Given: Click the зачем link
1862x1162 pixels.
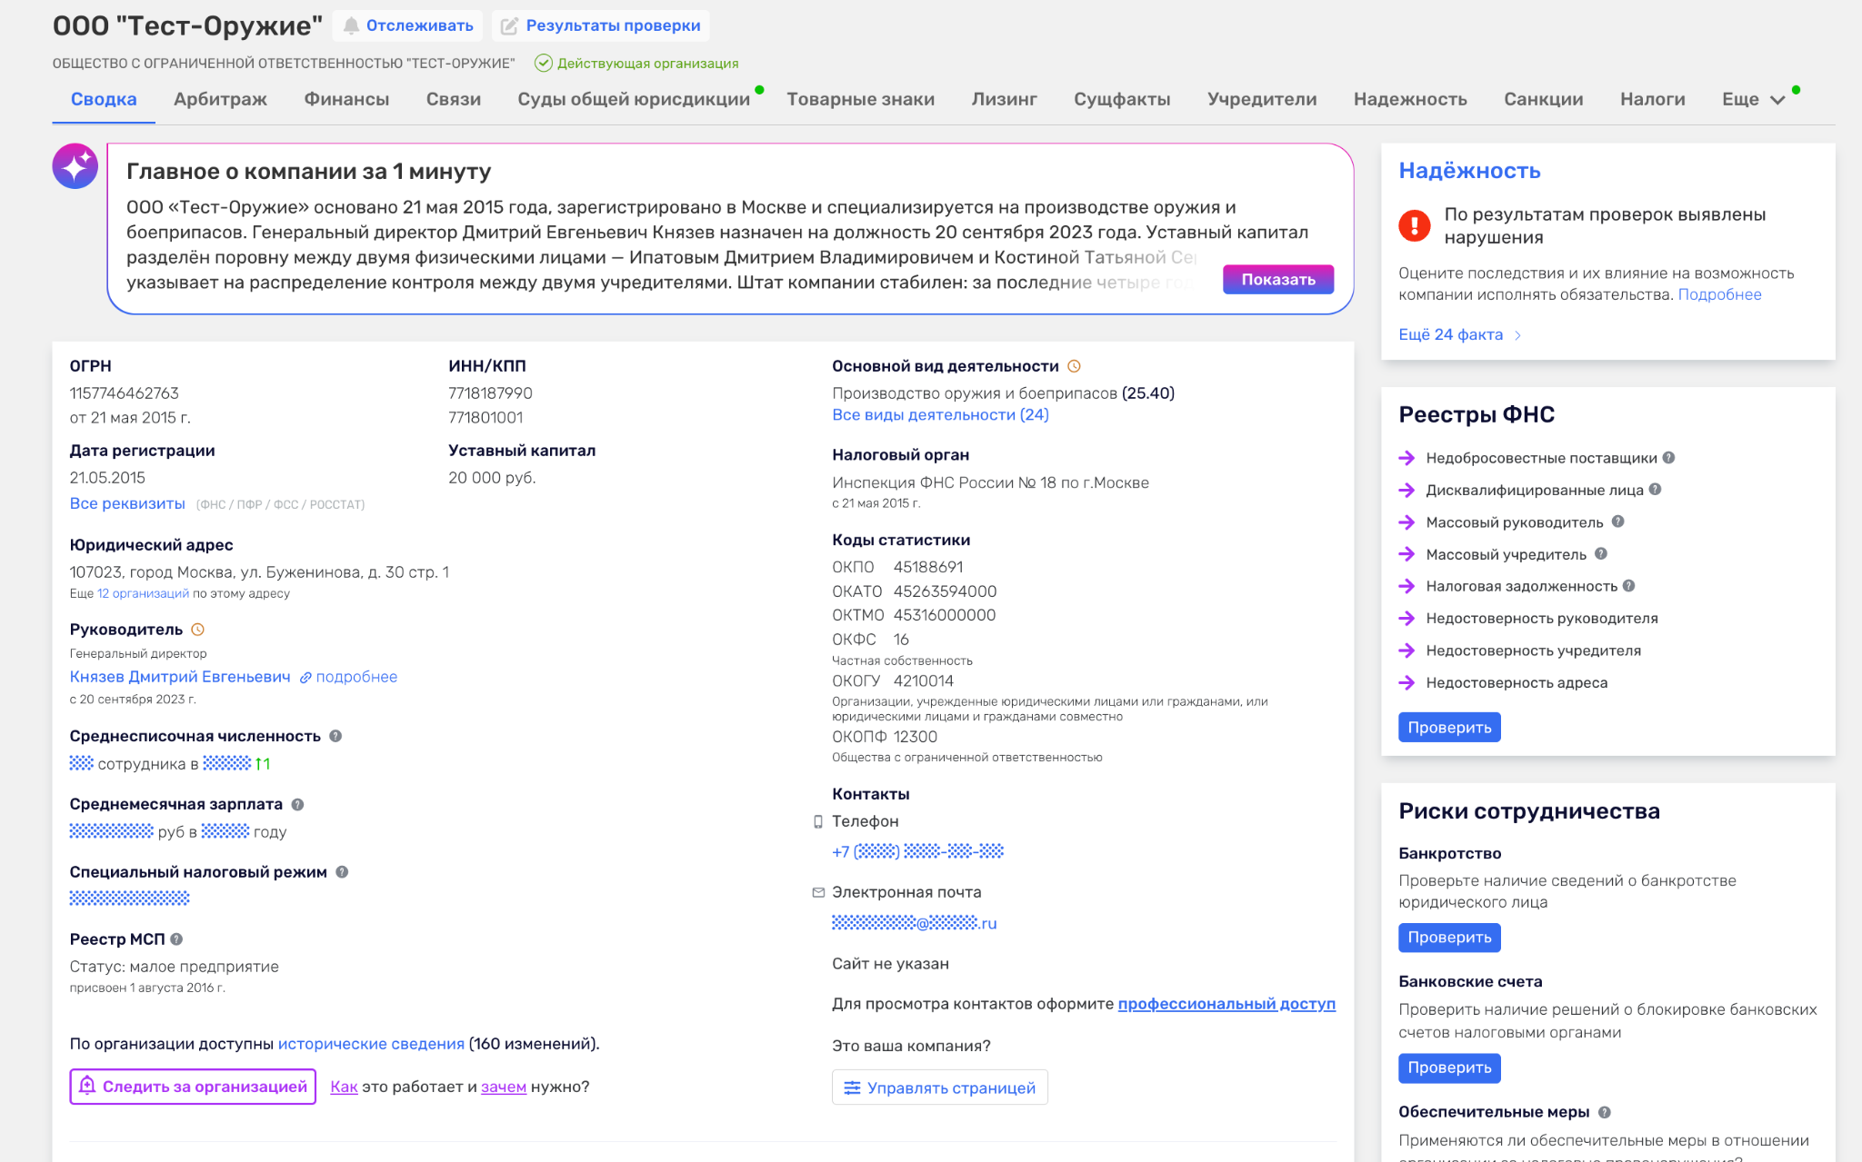Looking at the screenshot, I should pos(504,1087).
